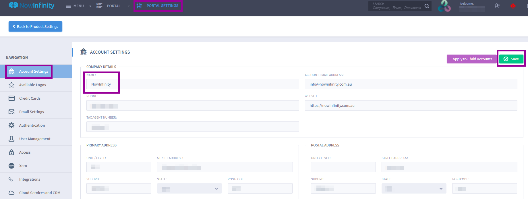Open Cloud Services and CRM in navigation

pos(36,193)
